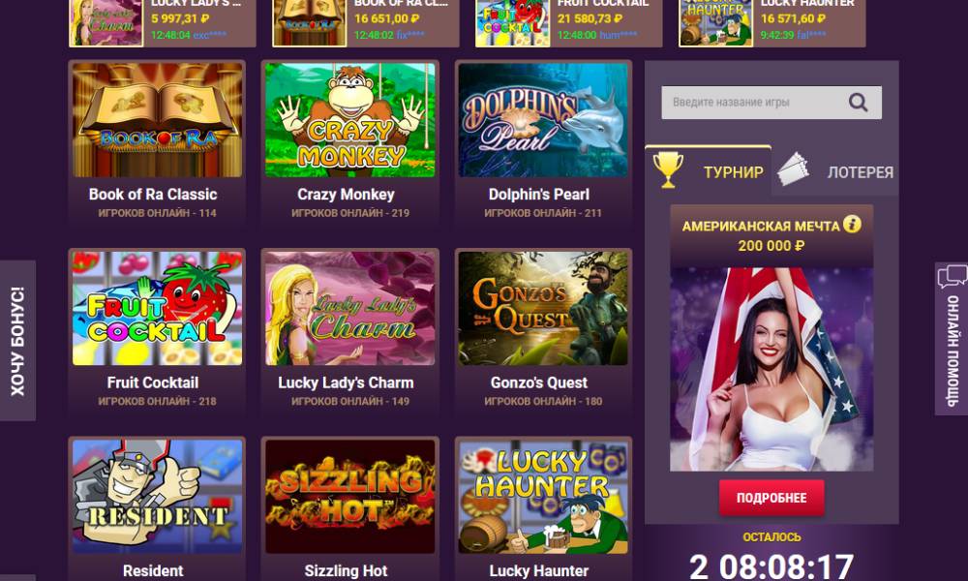Click the lottery tickets icon
The width and height of the screenshot is (968, 581).
794,169
